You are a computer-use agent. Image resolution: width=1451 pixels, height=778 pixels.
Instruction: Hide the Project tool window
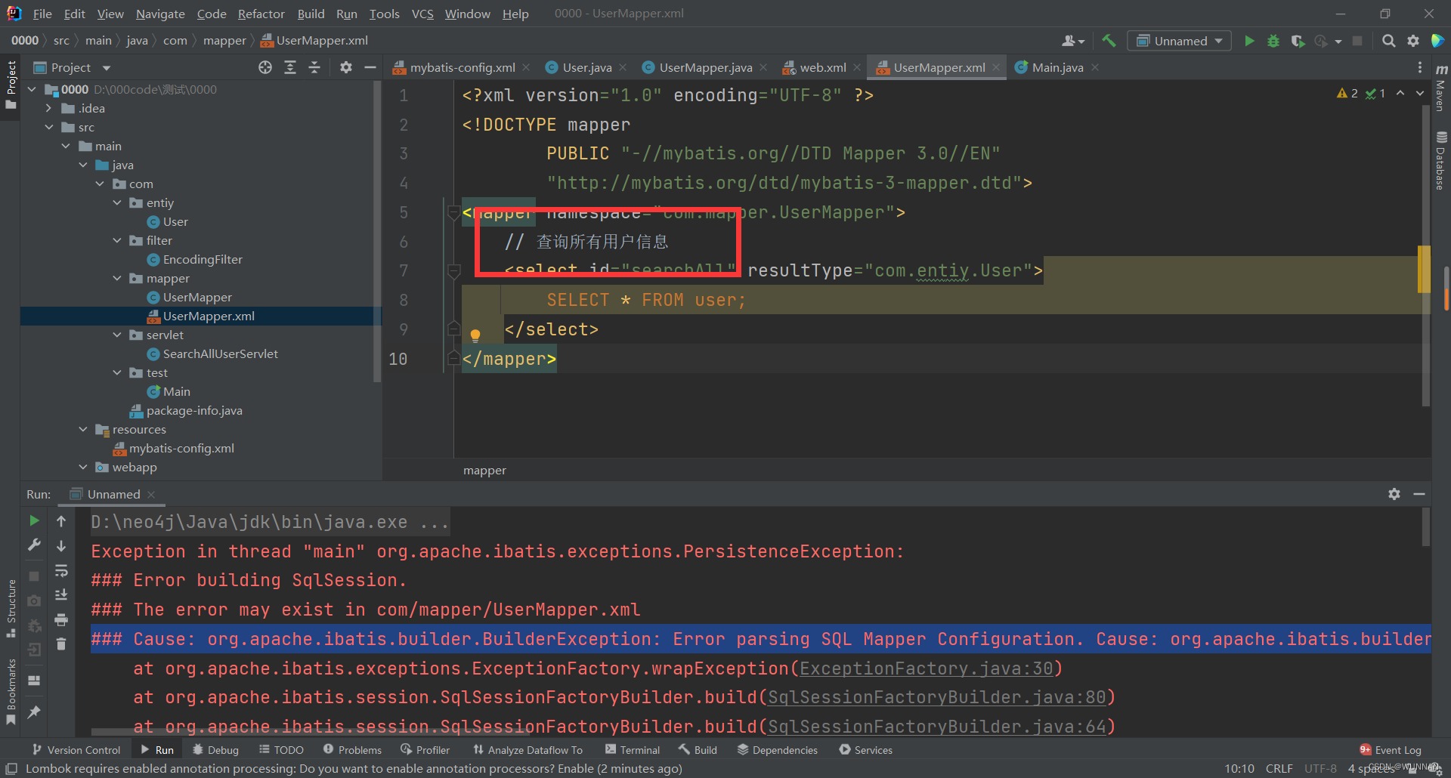[370, 67]
